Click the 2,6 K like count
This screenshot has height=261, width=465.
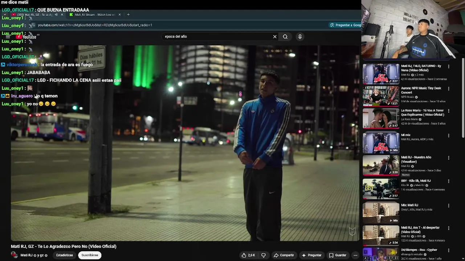(x=251, y=255)
